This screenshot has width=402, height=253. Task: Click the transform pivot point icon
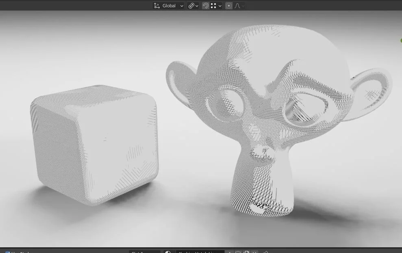click(191, 5)
